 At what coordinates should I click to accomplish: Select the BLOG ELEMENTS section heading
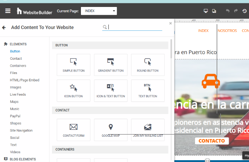tap(23, 159)
